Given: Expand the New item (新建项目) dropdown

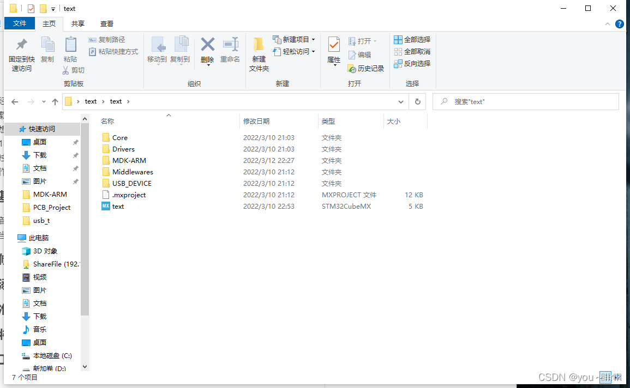Looking at the screenshot, I should tap(314, 39).
